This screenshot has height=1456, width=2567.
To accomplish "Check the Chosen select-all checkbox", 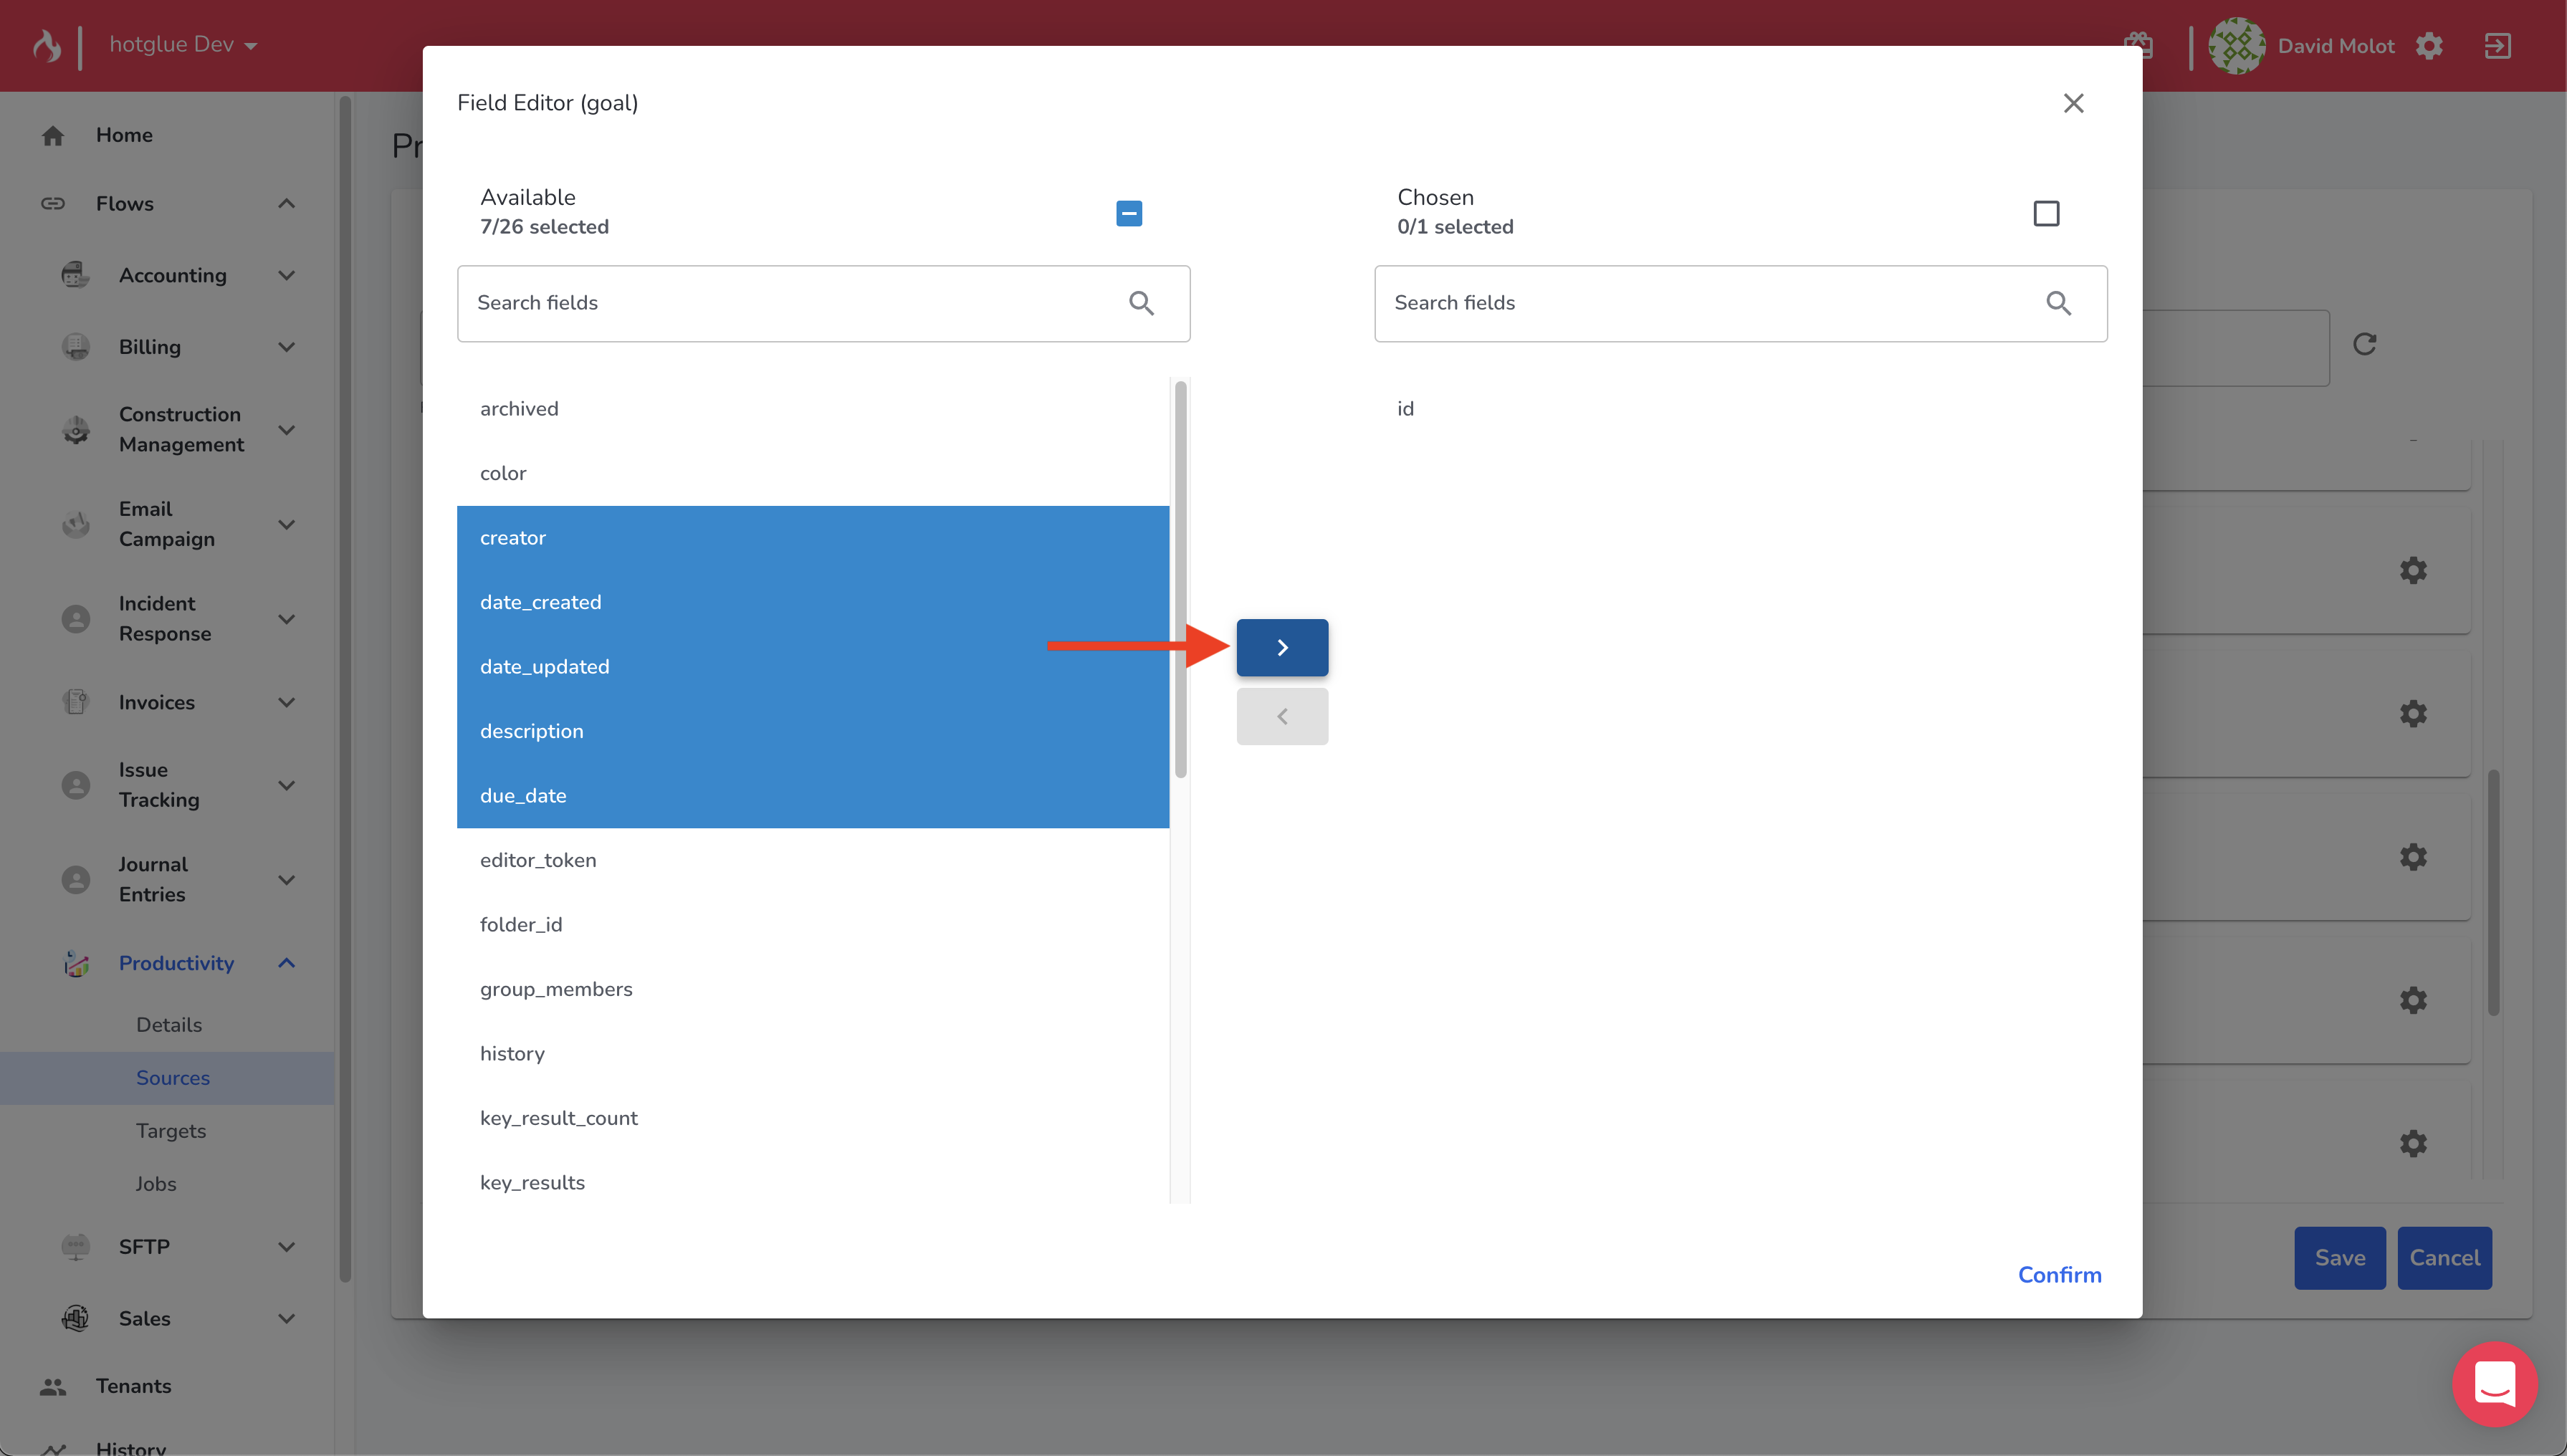I will [2046, 213].
